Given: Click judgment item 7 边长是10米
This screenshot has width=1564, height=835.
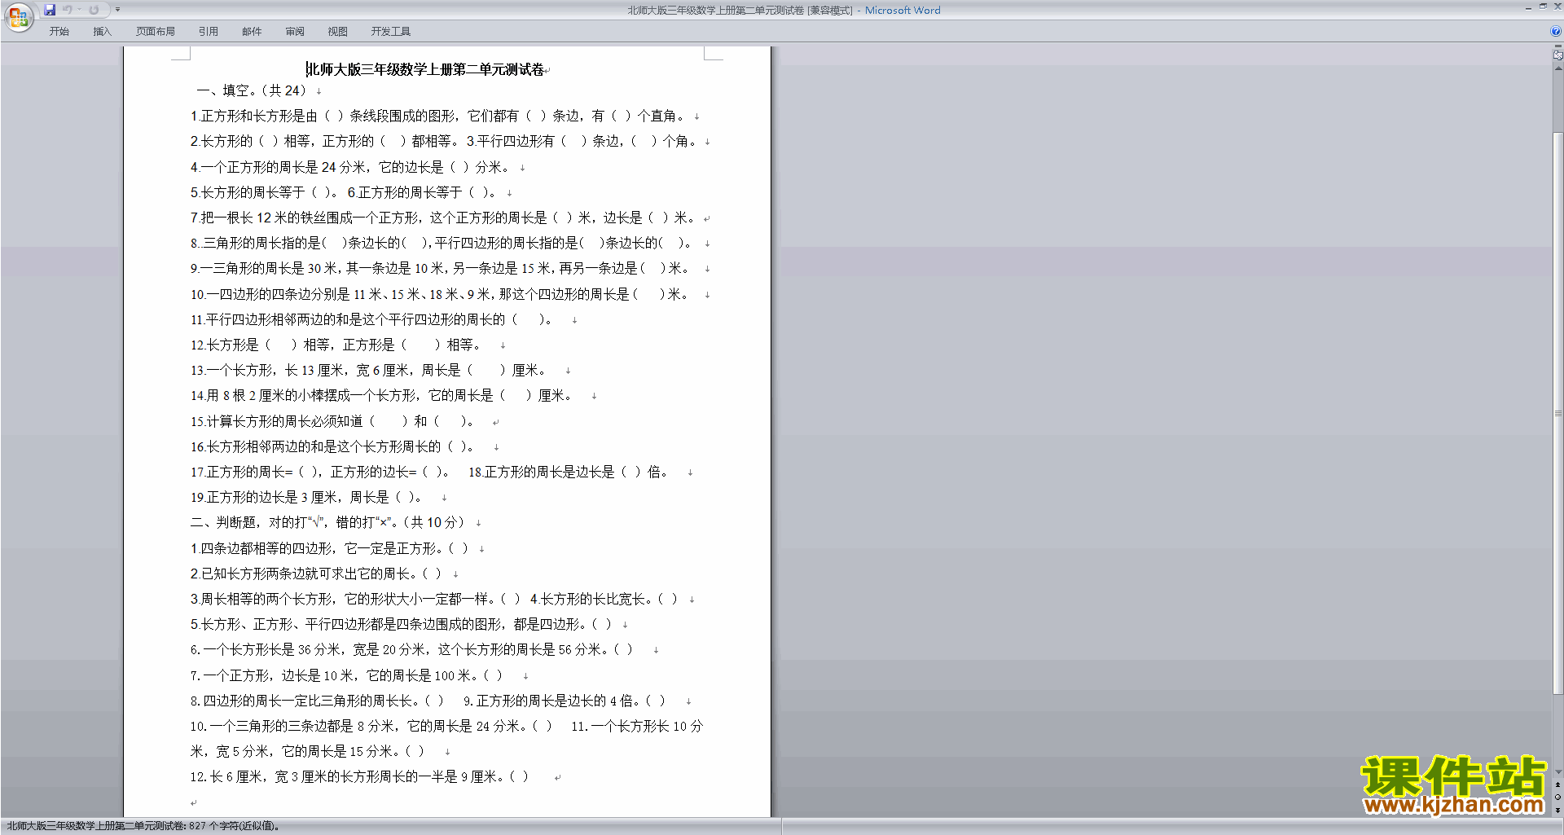Looking at the screenshot, I should tap(347, 675).
